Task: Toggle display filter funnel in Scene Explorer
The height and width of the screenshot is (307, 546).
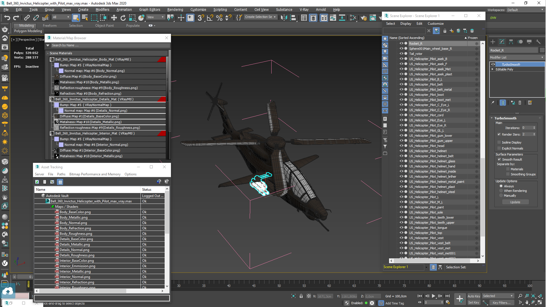Action: [x=436, y=31]
